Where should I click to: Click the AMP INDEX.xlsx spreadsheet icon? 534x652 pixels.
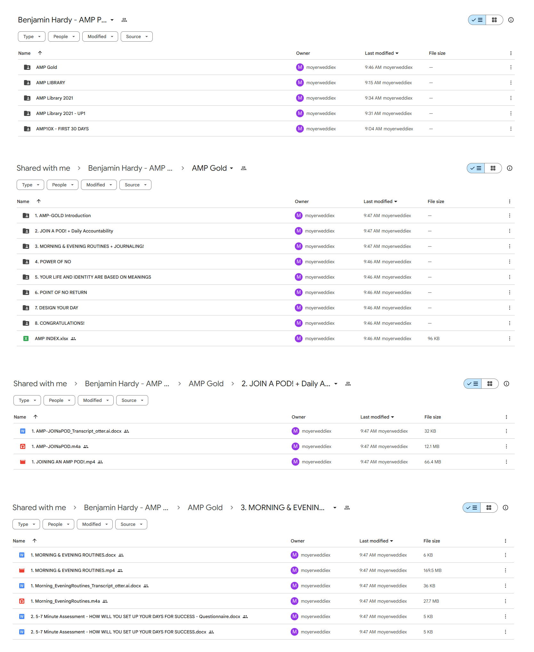(26, 338)
